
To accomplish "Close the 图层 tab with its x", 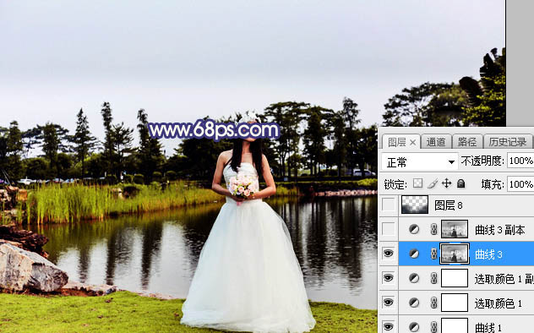I will tap(412, 143).
